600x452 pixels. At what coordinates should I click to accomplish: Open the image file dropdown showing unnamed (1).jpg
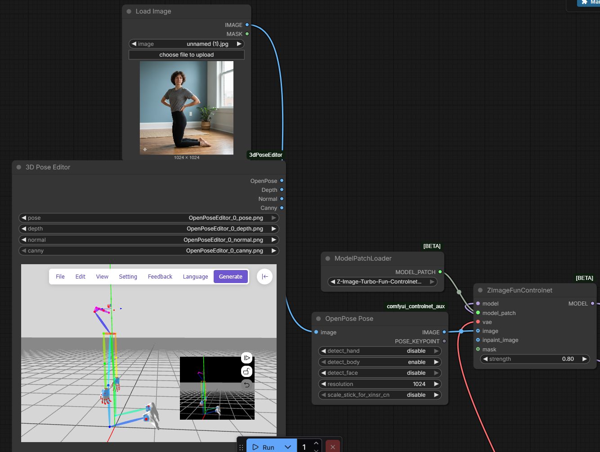pos(187,44)
